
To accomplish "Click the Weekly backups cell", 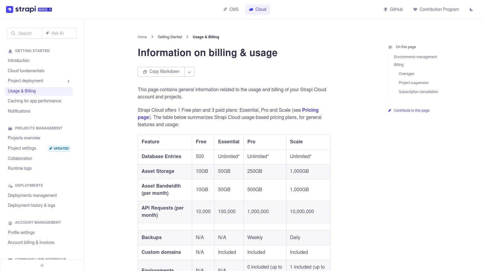I will [x=265, y=238].
